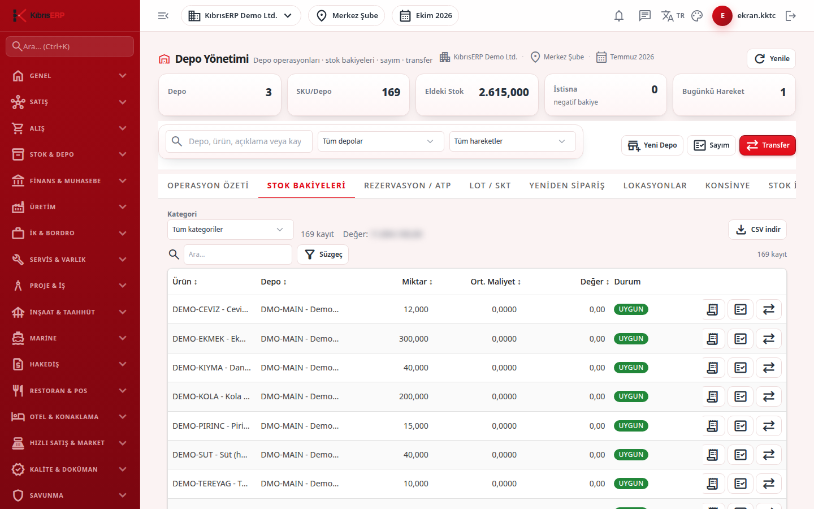Switch to the OPERASYON ÖZETİ tab
The width and height of the screenshot is (814, 509).
[x=208, y=186]
